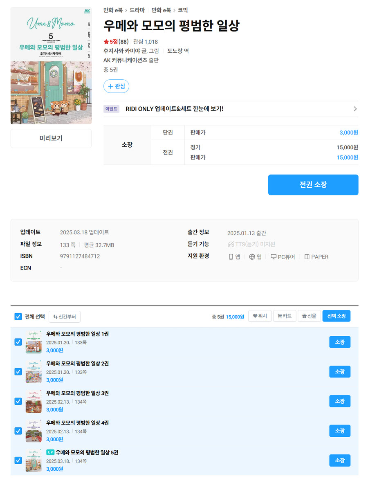Click 소장 button for 3권
The height and width of the screenshot is (483, 368).
340,401
